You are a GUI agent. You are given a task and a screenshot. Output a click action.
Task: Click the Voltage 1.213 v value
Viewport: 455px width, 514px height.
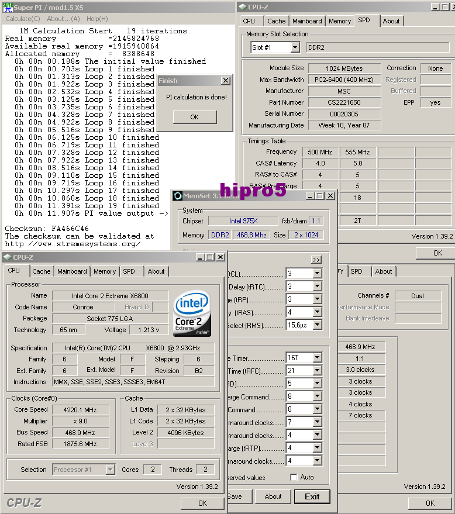coord(149,330)
